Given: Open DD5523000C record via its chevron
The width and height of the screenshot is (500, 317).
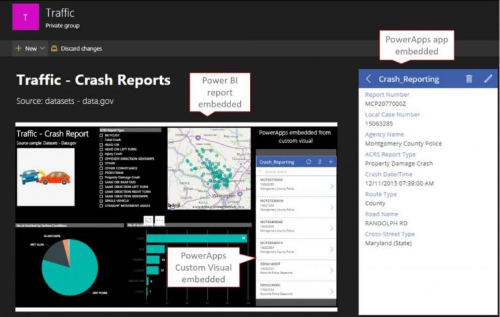Looking at the screenshot, I should tap(331, 291).
